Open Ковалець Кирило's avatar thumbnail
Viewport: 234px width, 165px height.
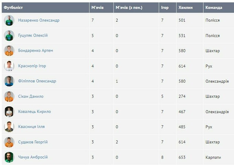coord(9,112)
